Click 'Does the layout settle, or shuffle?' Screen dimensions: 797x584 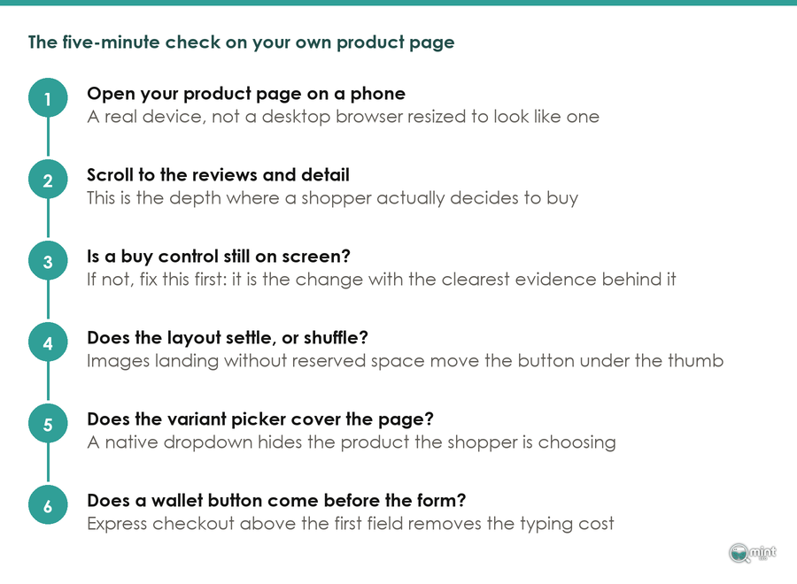[228, 338]
